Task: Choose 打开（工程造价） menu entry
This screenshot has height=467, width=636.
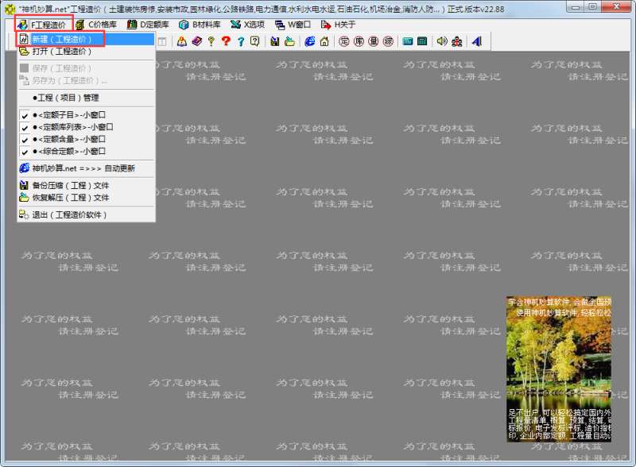Action: tap(62, 52)
